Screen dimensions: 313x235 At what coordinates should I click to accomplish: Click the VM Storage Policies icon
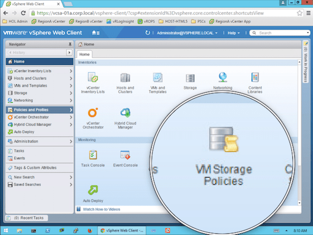[224, 140]
